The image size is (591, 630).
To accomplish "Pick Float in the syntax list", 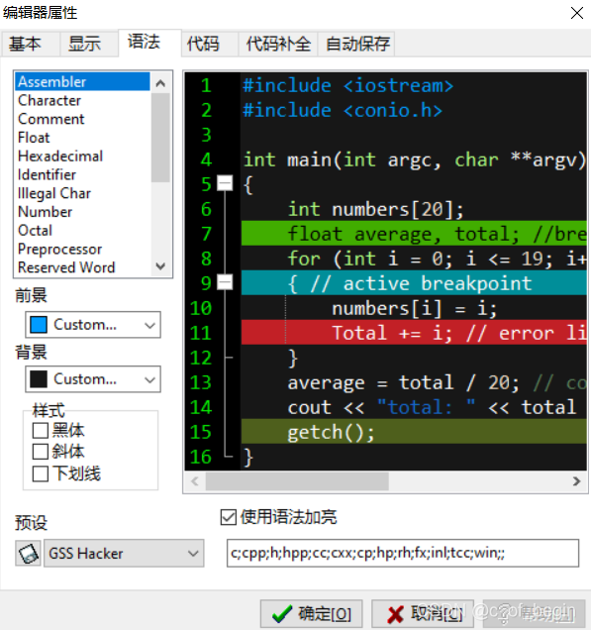I will (x=83, y=138).
